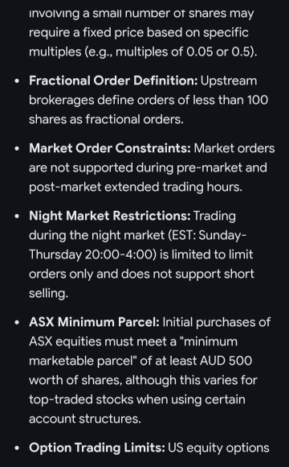Click bullet point beside Night Market Restrictions
Screen dimensions: 289x467
pos(18,217)
